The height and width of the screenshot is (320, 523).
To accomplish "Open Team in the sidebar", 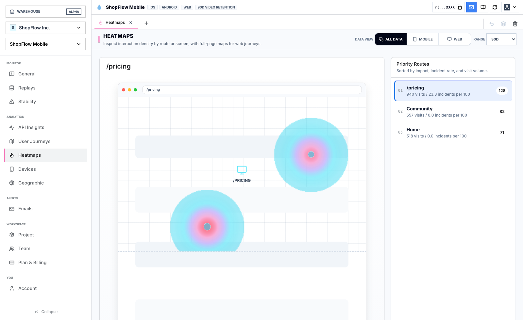I will click(45, 248).
